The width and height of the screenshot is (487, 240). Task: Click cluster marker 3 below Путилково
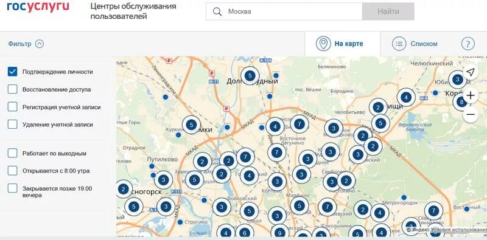[x=163, y=179]
